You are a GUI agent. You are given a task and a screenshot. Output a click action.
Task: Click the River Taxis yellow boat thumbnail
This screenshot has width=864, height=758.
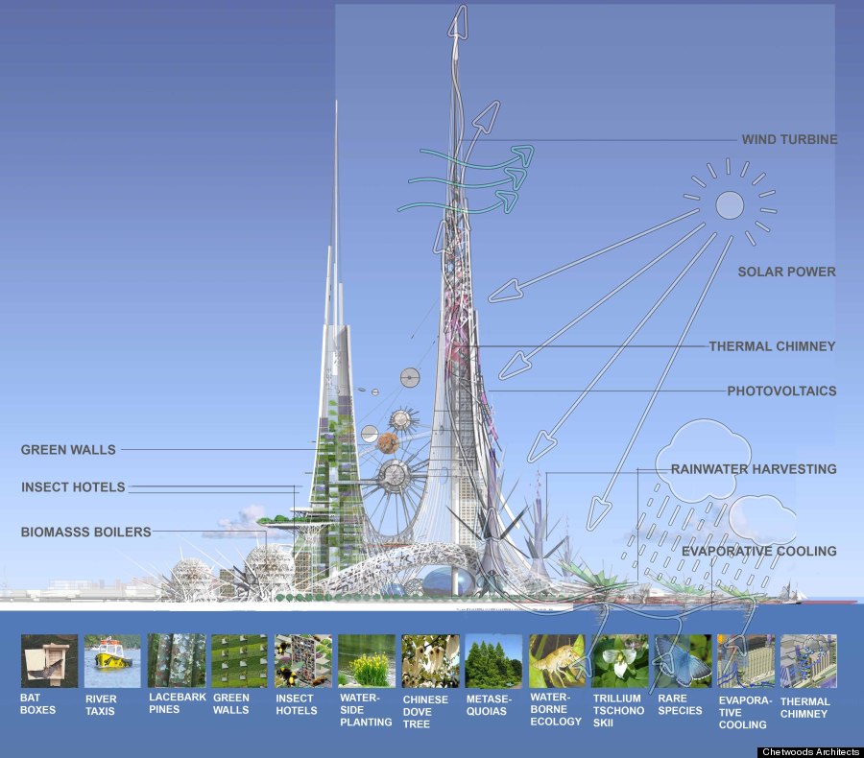point(112,660)
